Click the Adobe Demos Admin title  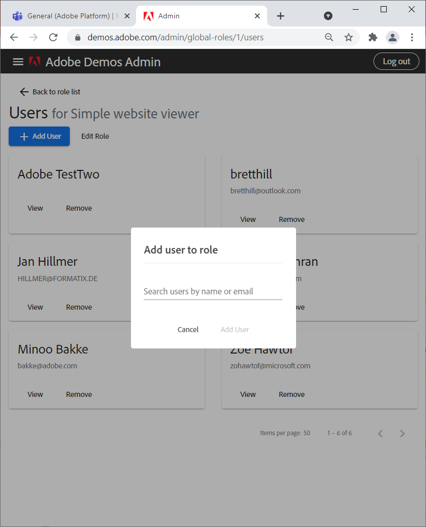(x=103, y=62)
